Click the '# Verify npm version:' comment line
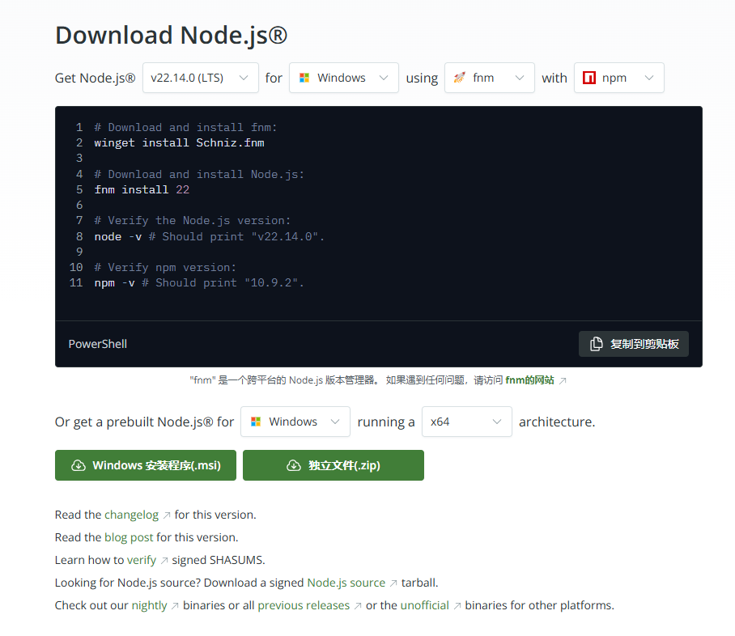 click(165, 268)
